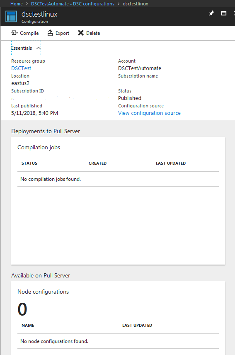This screenshot has width=235, height=355.
Task: Pin the dsctestlinux blade to dashboard
Action: click(211, 13)
